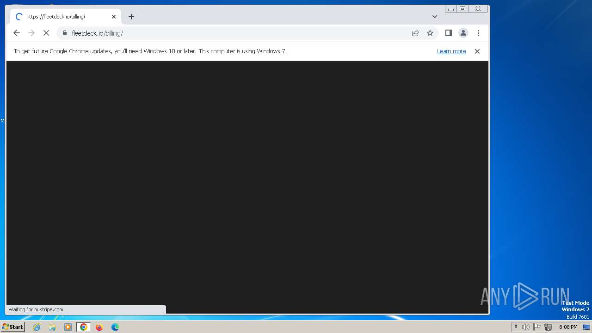Stop loading the page

pos(46,33)
